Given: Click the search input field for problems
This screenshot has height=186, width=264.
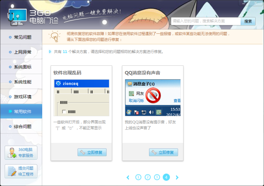Looking at the screenshot, I should click(206, 21).
